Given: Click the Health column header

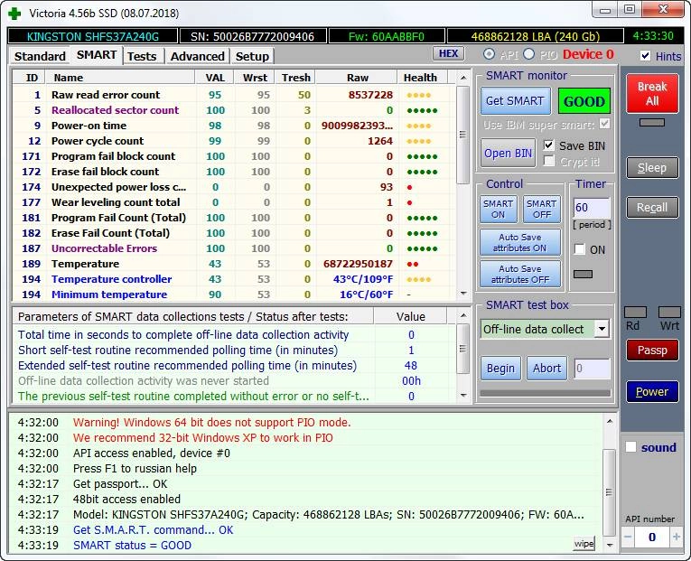Looking at the screenshot, I should point(422,78).
